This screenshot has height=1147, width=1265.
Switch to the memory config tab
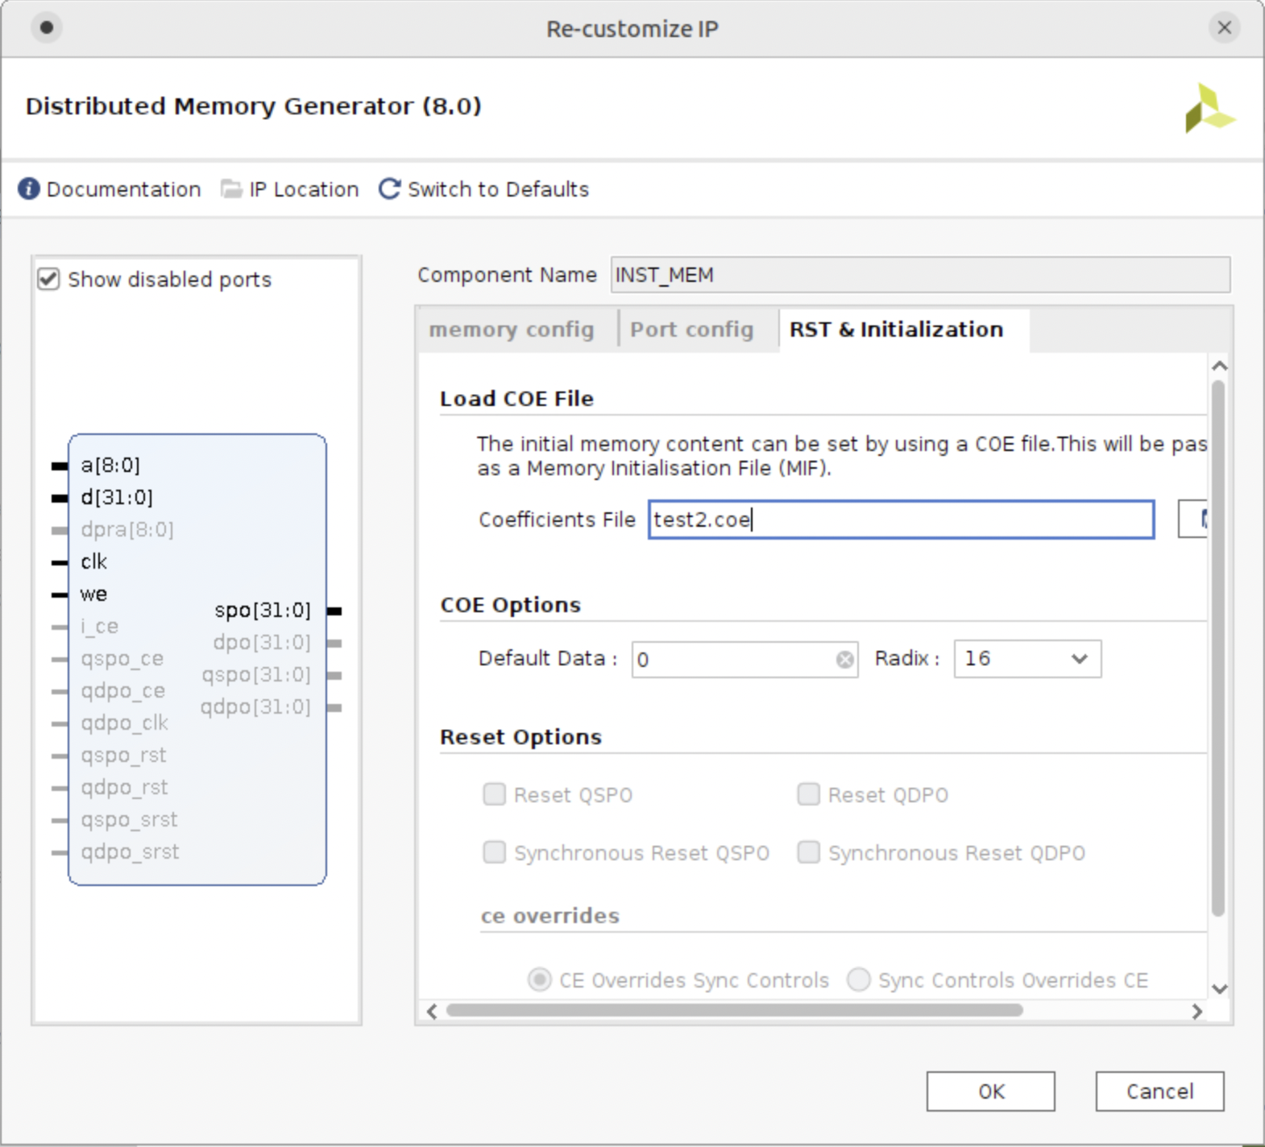(512, 329)
